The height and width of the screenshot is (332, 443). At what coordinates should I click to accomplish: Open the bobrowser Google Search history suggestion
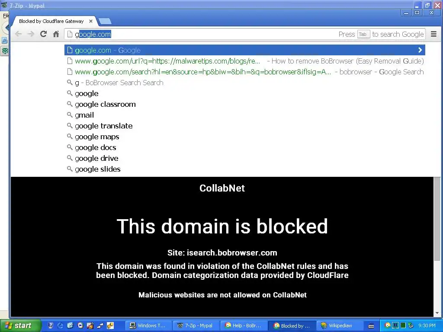tap(245, 72)
